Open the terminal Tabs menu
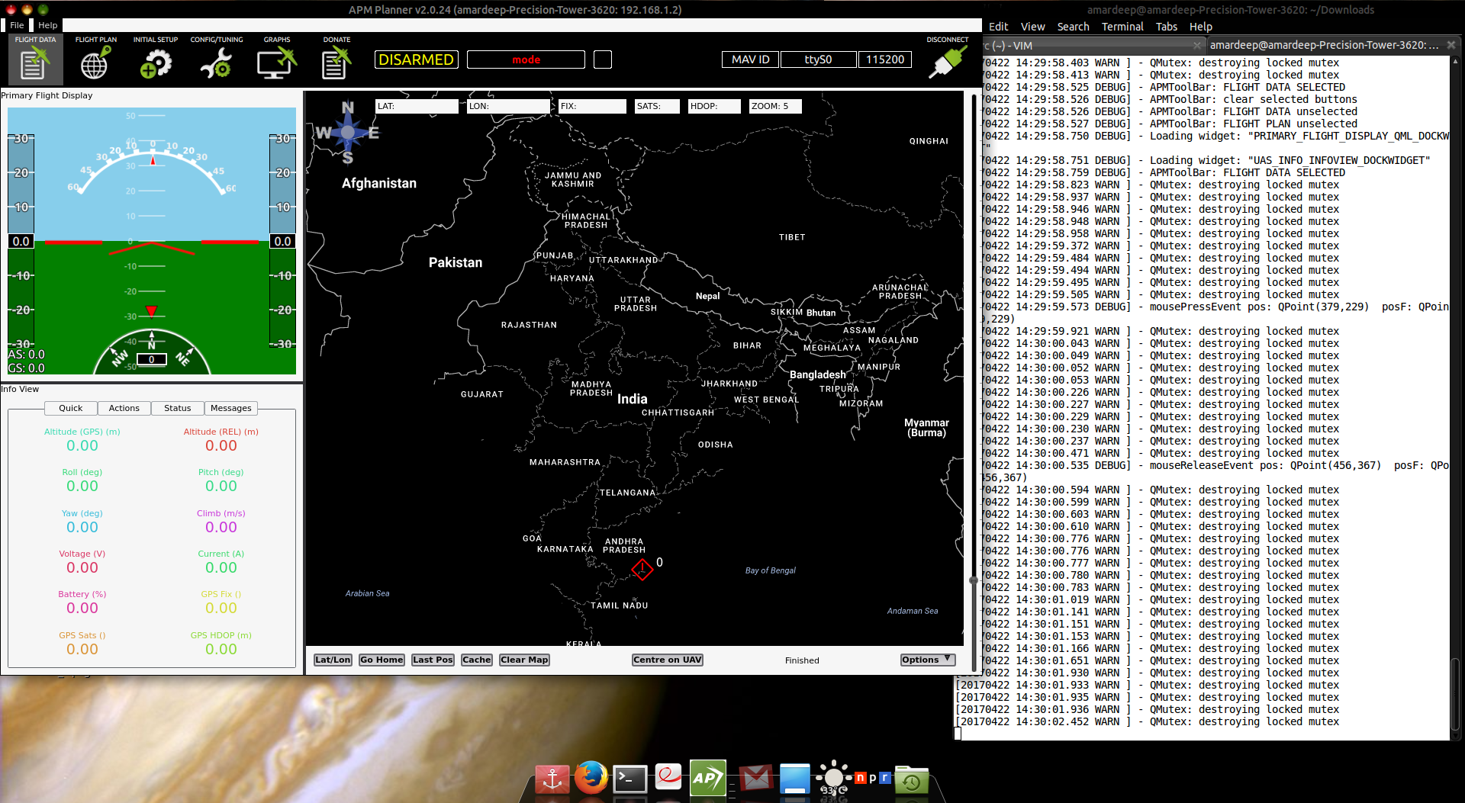 coord(1167,27)
